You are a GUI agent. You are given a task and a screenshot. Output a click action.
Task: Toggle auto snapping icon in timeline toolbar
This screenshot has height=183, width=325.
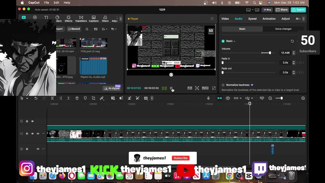tap(228, 98)
